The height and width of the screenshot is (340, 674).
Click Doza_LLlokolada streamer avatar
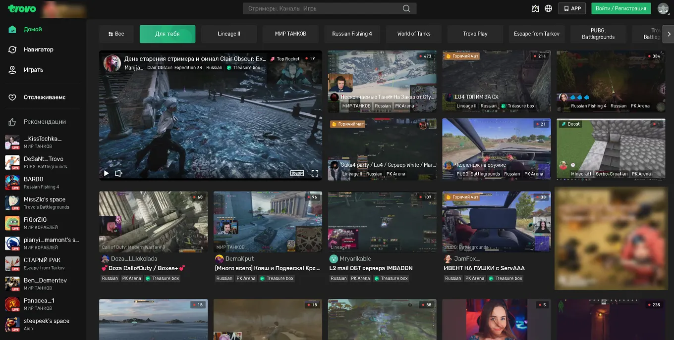105,259
